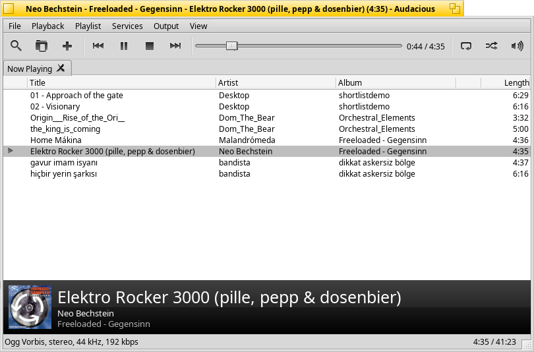Click artist Neo Bechstein in playlist

point(245,152)
